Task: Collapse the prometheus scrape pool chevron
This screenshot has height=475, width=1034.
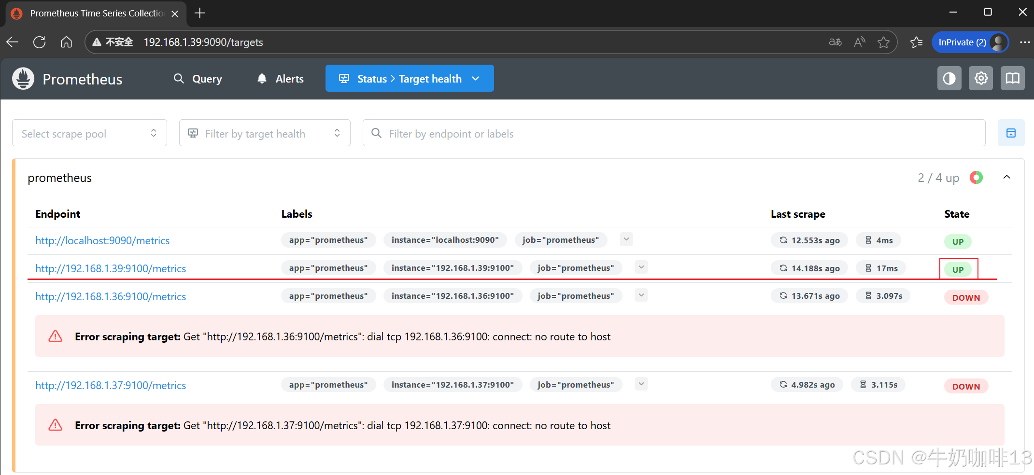Action: pyautogui.click(x=1006, y=177)
